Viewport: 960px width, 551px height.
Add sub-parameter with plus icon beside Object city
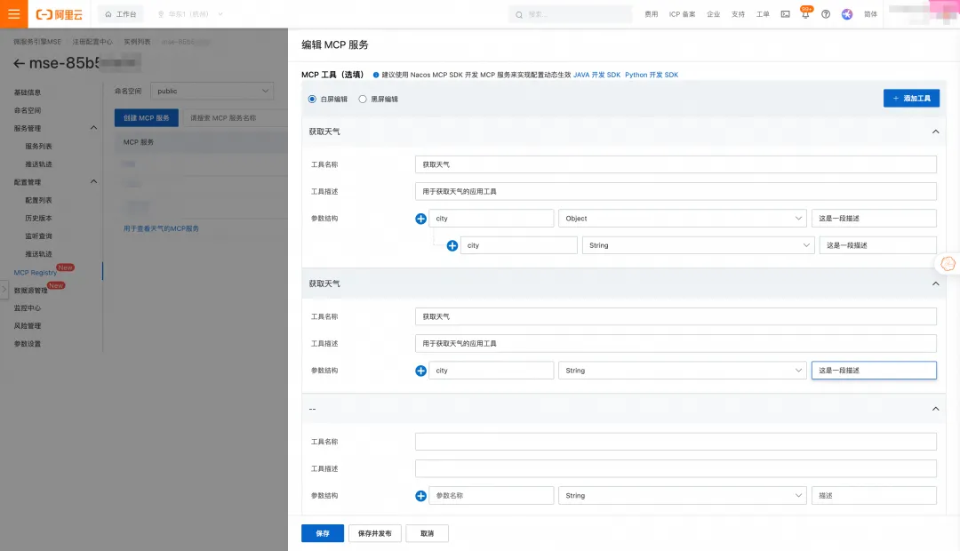[421, 219]
